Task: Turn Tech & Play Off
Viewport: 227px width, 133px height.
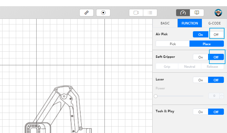Action: tap(216, 112)
